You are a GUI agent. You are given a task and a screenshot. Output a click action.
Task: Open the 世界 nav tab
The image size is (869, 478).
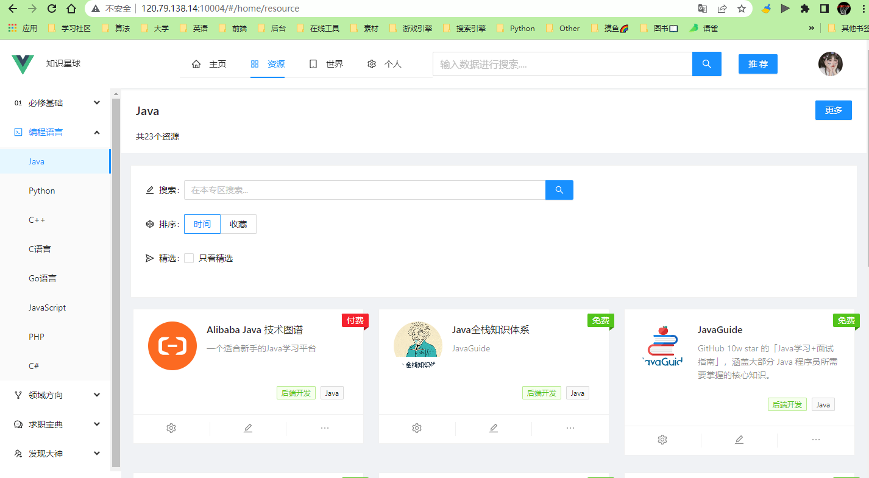[326, 64]
